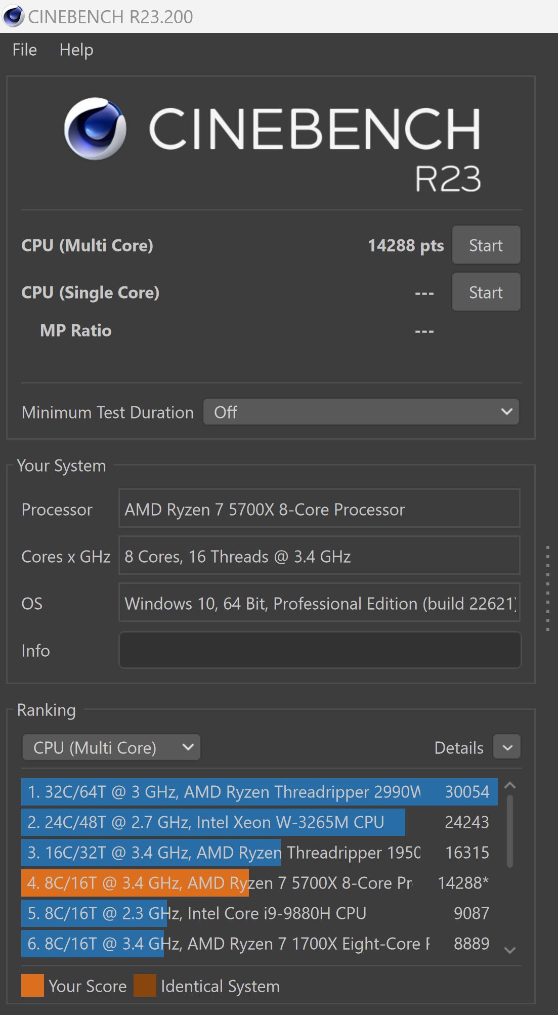Click the brown Identical System color swatch
Image resolution: width=558 pixels, height=1015 pixels.
145,986
